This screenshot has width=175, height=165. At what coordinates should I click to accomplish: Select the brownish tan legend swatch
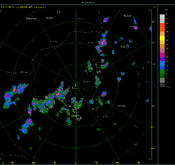click(x=162, y=46)
